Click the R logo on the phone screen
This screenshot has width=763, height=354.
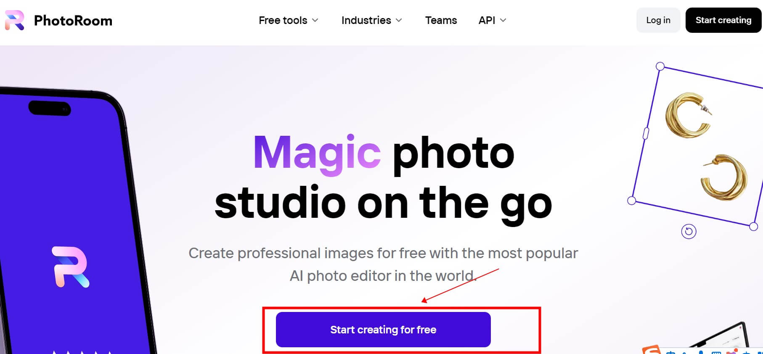pyautogui.click(x=70, y=267)
